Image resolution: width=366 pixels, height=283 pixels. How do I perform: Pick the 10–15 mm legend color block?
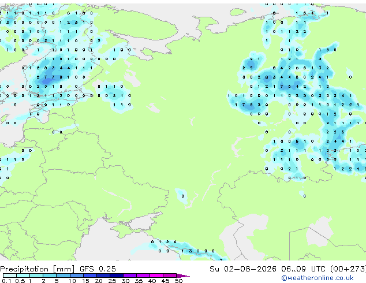pyautogui.click(x=76, y=275)
